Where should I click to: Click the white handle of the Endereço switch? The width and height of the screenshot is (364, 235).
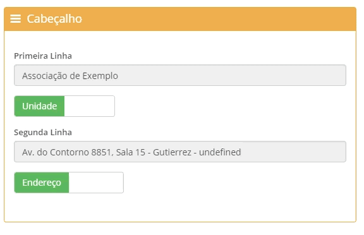(96, 183)
